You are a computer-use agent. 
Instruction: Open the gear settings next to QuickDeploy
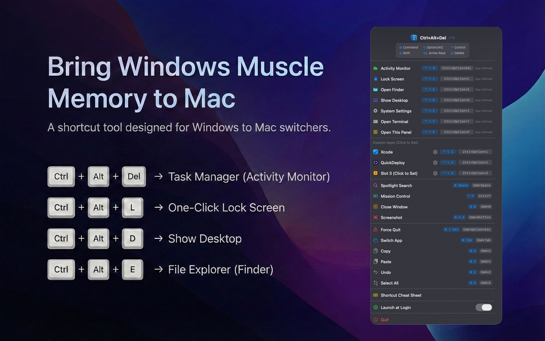(x=435, y=163)
